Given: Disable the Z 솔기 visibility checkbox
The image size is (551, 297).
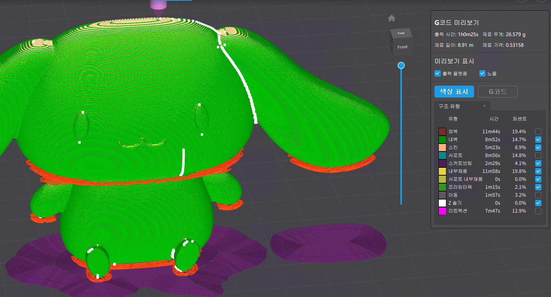Looking at the screenshot, I should tap(538, 203).
